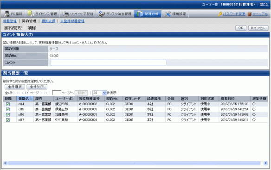
Task: Open the 20 件表示 rows-per-page dropdown
Action: (100, 93)
